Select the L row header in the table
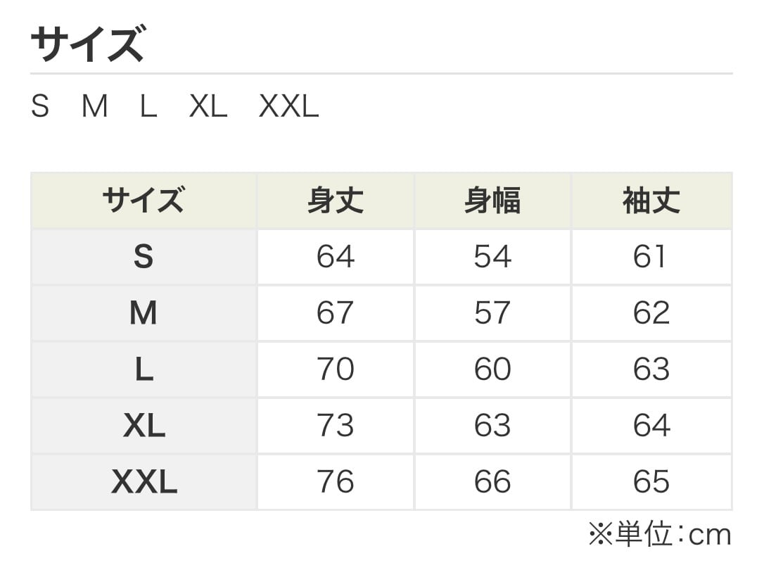The image size is (764, 570). click(144, 369)
